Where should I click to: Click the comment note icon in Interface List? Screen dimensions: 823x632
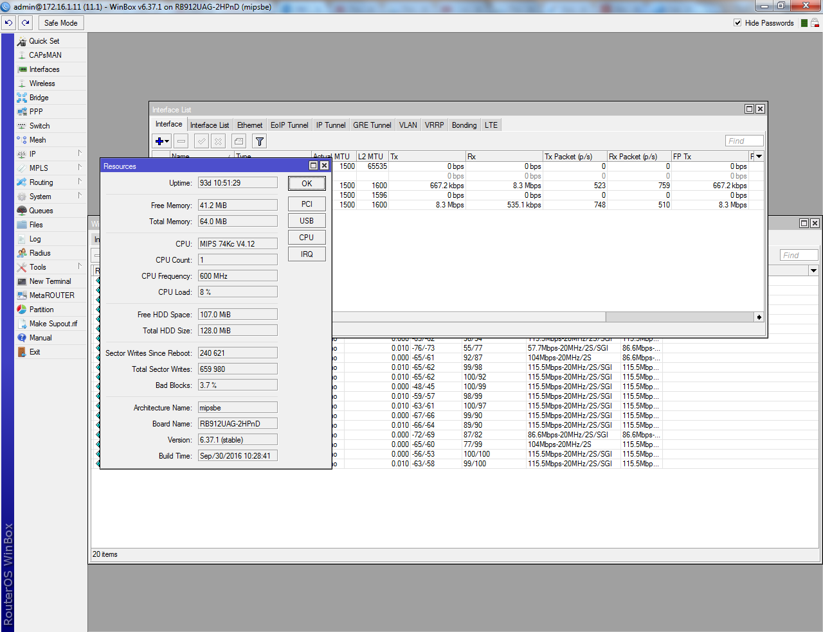tap(239, 141)
